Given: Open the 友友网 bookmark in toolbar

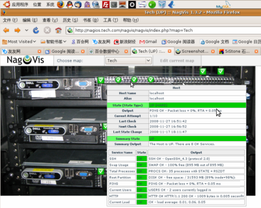Looking at the screenshot, I should pos(101,42).
